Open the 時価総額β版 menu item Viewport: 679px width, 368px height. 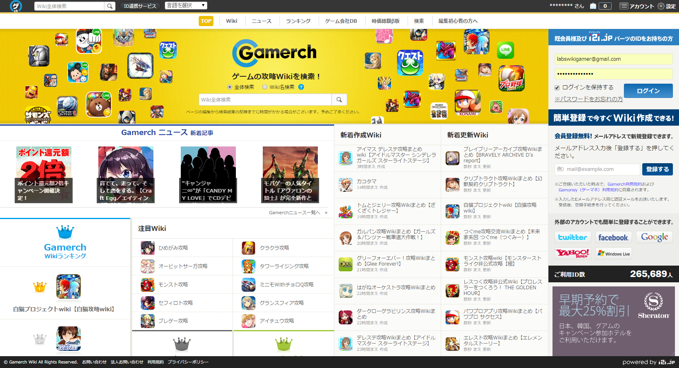385,21
